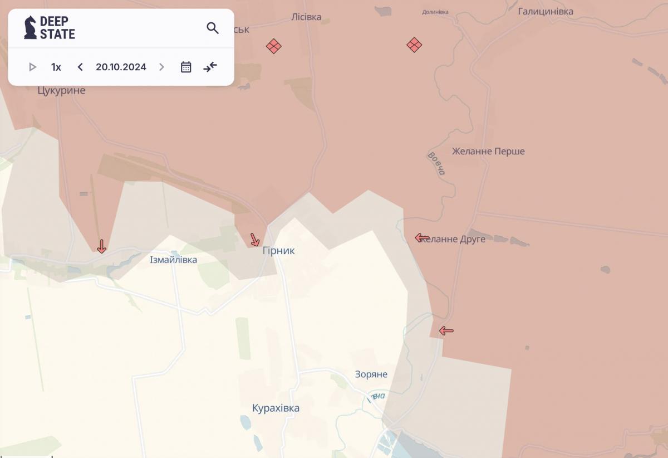This screenshot has width=668, height=458.
Task: Change the 1x playback speed
Action: click(56, 67)
